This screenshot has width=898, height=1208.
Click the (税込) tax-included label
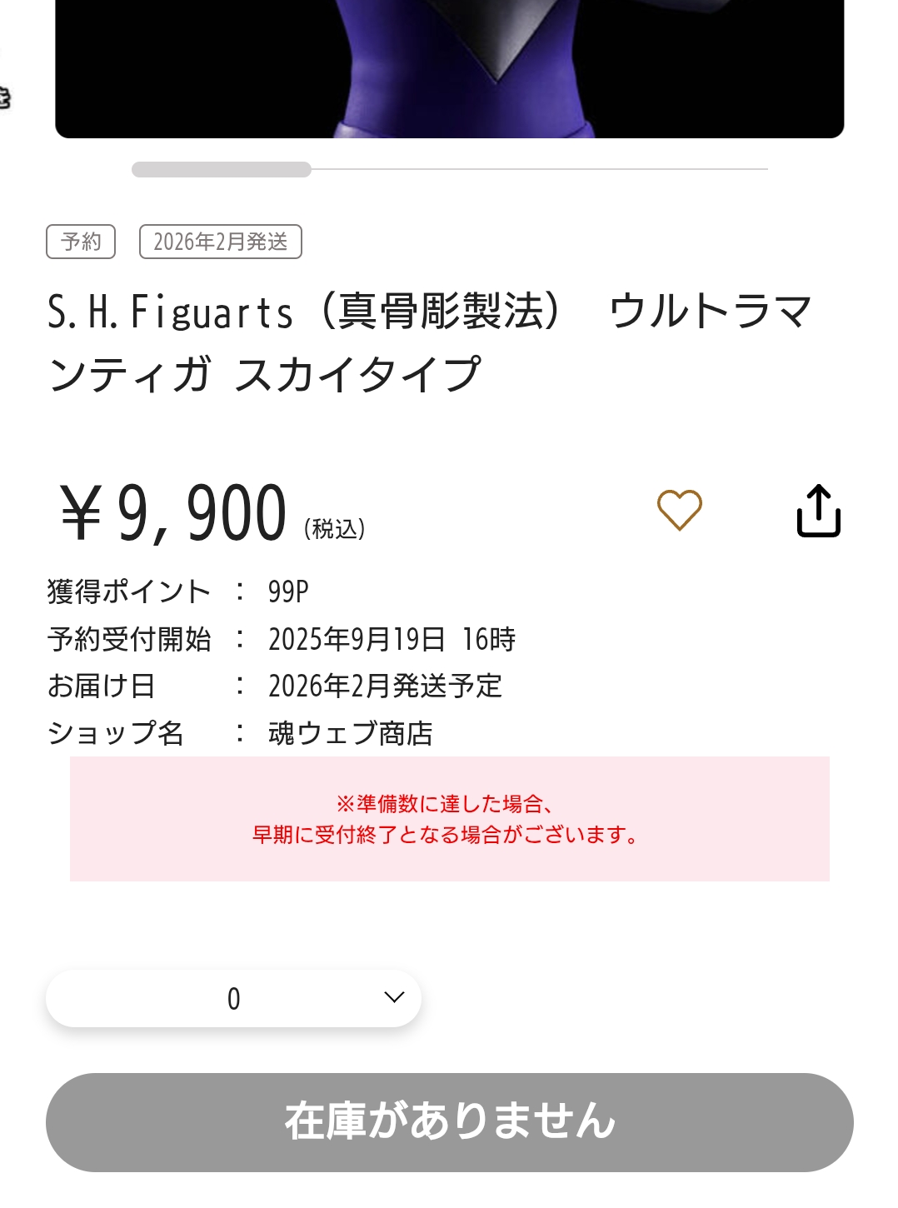click(335, 528)
